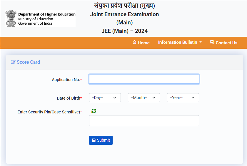
Task: Open the Day dropdown for Date of Birth
Action: [x=105, y=98]
